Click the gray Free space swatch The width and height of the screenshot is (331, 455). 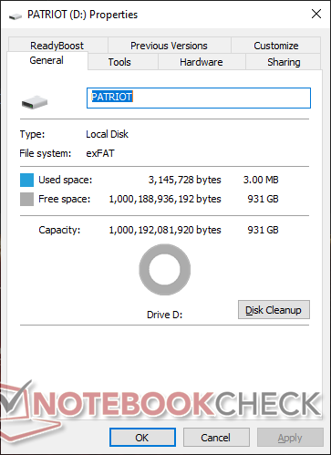tap(26, 199)
